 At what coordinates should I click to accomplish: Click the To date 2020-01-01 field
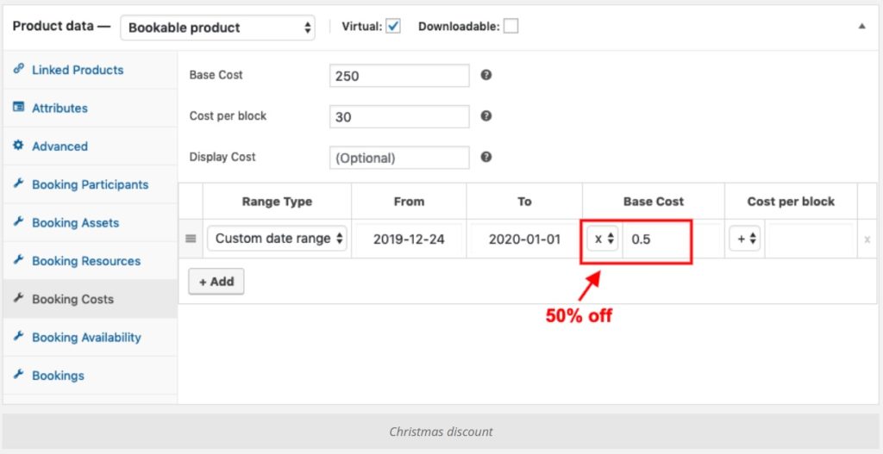tap(524, 239)
